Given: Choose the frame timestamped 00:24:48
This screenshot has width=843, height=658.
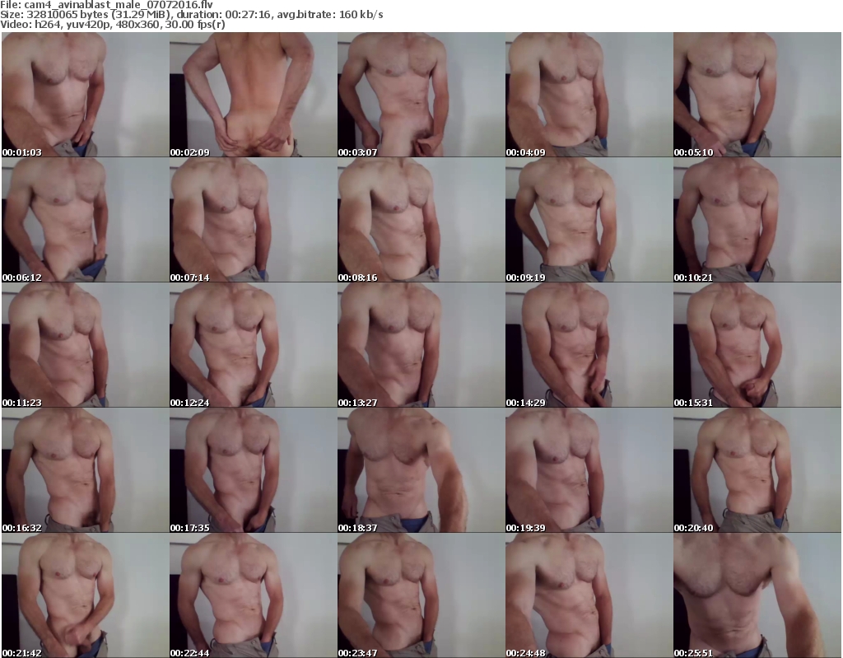Looking at the screenshot, I should 589,595.
